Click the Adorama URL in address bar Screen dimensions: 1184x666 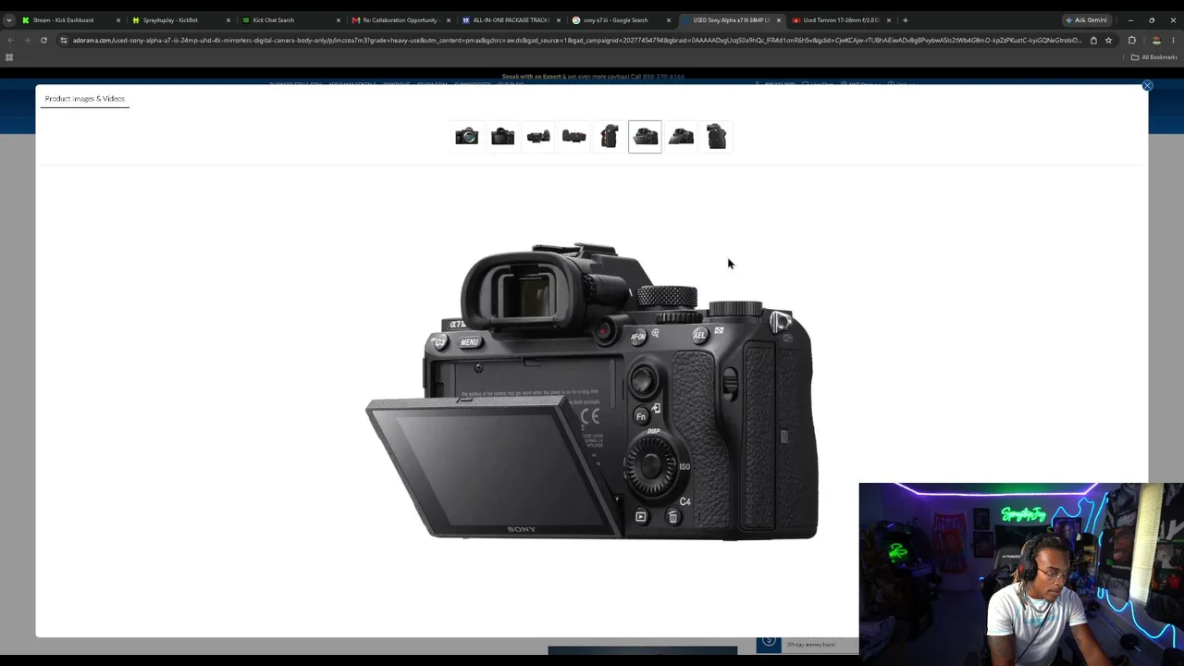(575, 41)
